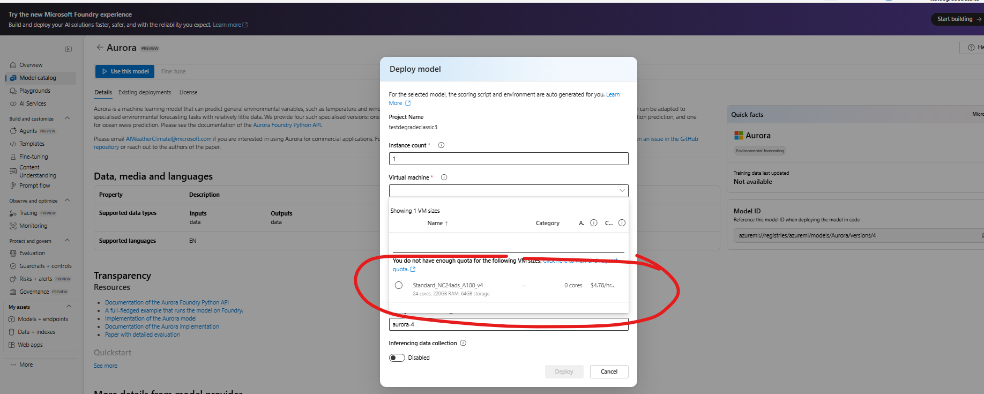Click the Inferencing data collection info icon
This screenshot has height=394, width=984.
pos(463,343)
